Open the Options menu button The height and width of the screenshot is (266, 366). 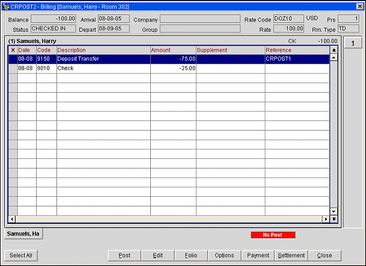click(225, 255)
